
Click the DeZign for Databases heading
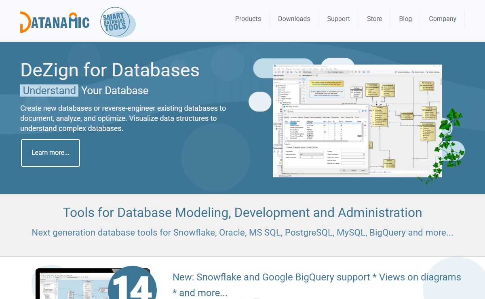[110, 70]
